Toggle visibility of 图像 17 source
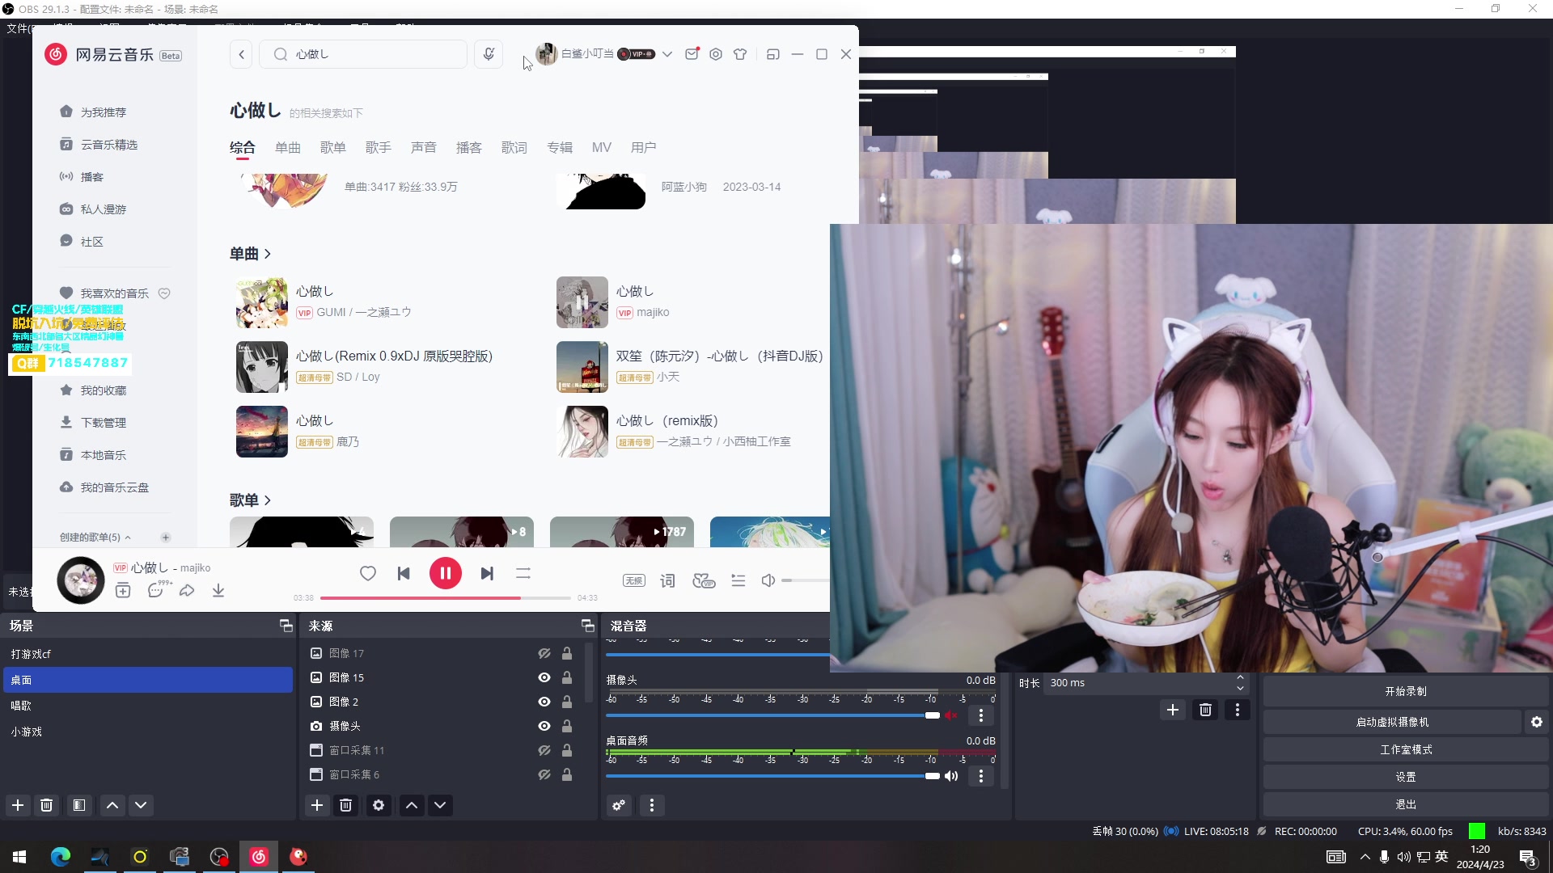The height and width of the screenshot is (873, 1553). click(544, 653)
